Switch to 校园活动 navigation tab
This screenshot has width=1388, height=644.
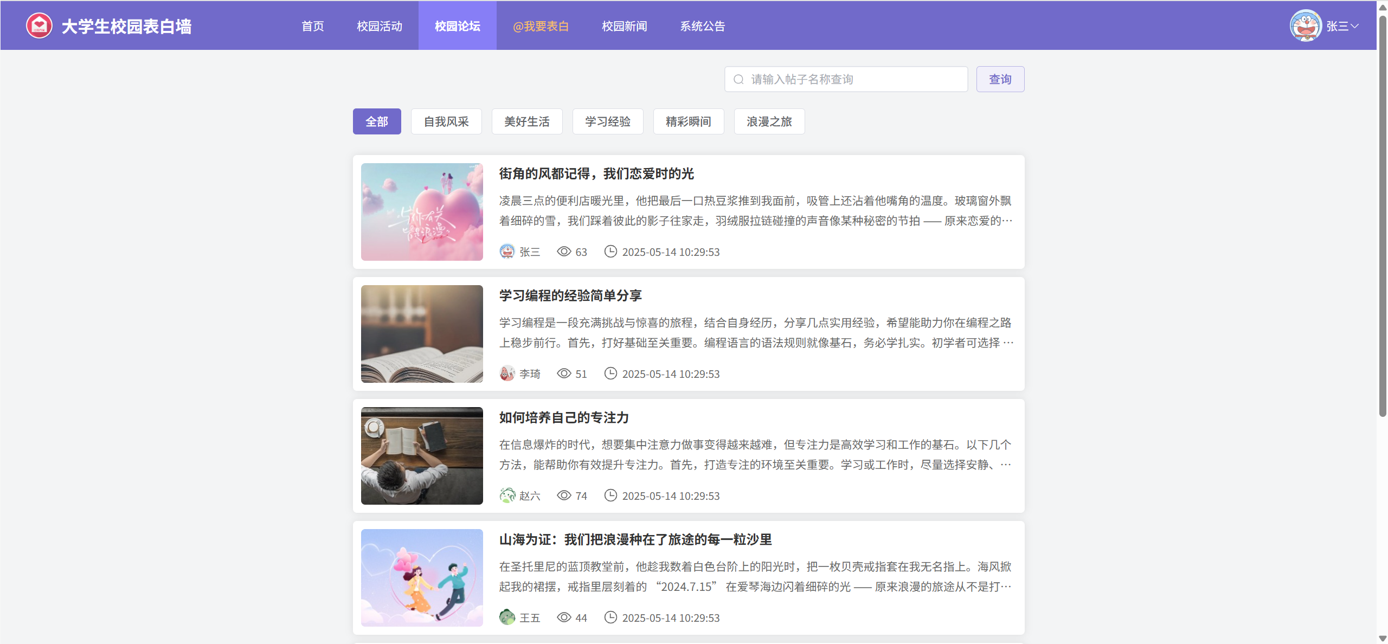(380, 26)
